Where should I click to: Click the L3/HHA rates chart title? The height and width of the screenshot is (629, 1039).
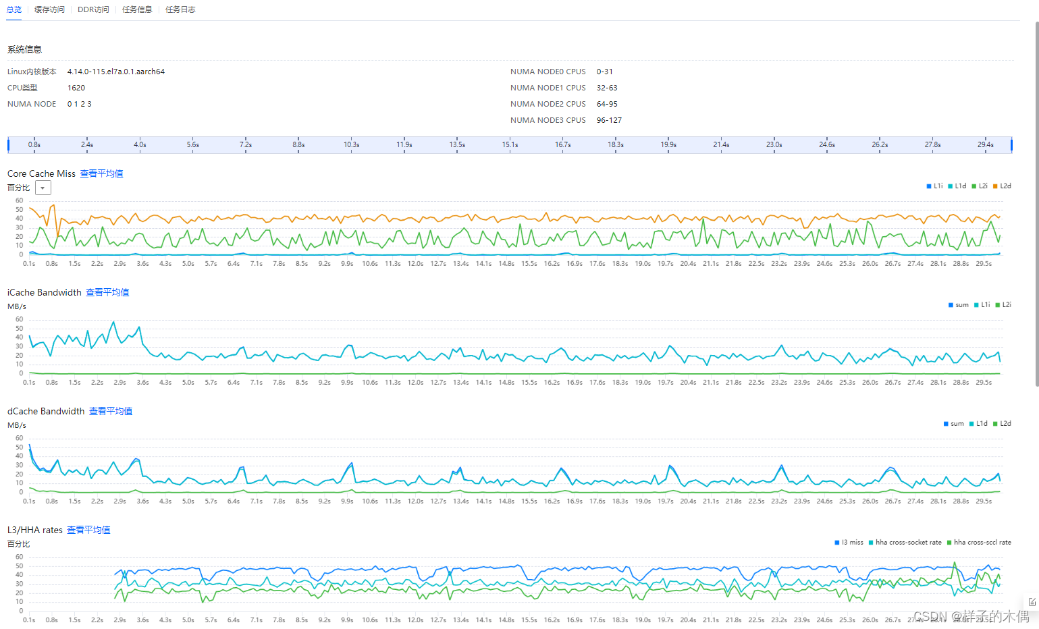[35, 530]
